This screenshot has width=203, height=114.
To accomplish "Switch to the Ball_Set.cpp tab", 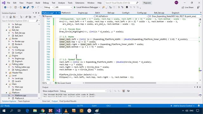I will pos(159,13).
